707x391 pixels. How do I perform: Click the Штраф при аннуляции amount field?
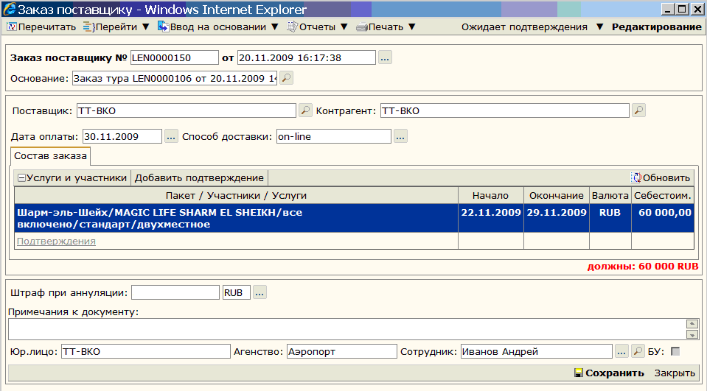(x=175, y=293)
